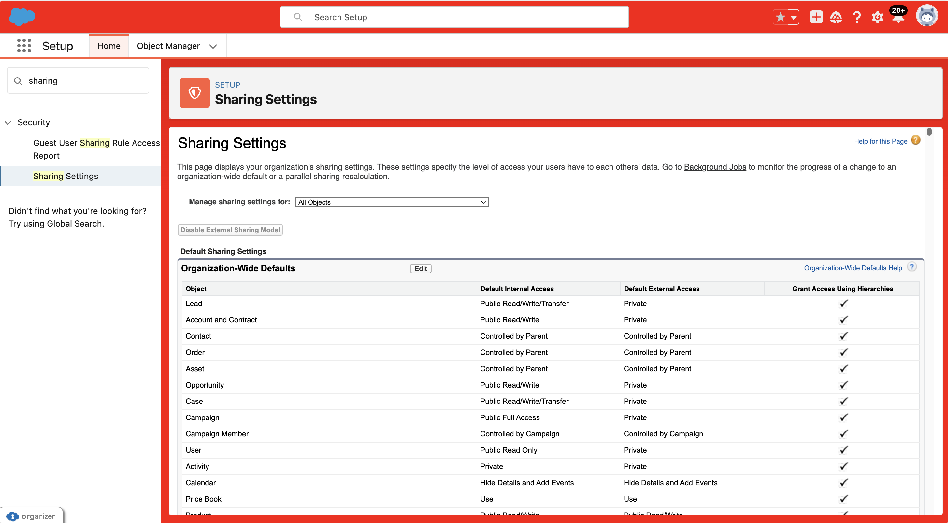Open the favorites list dropdown arrow
Image resolution: width=948 pixels, height=523 pixels.
[794, 17]
